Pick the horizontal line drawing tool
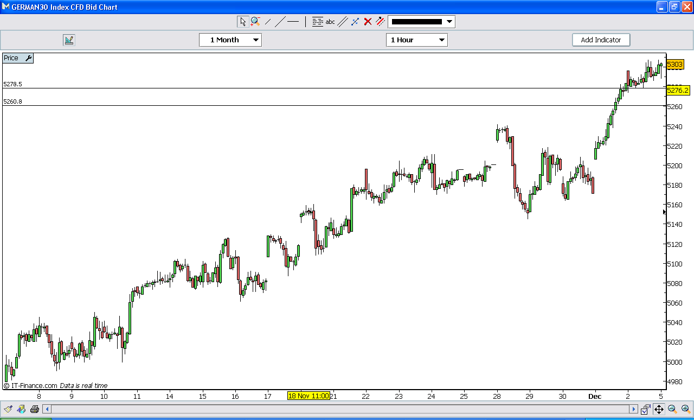The width and height of the screenshot is (694, 420). [x=293, y=22]
